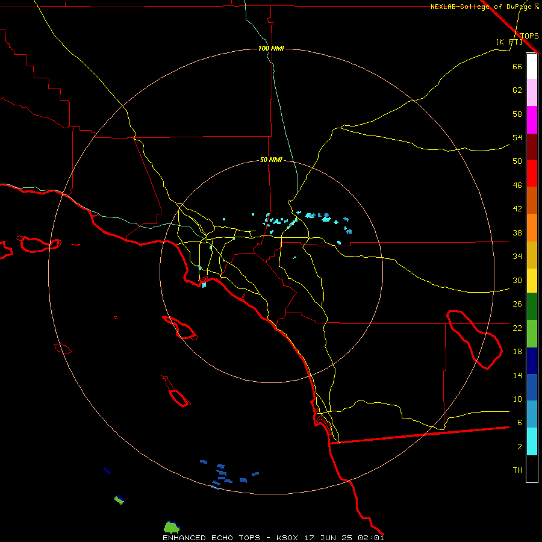The height and width of the screenshot is (542, 542).
Task: Click the bright red legend swatch
Action: pos(532,173)
